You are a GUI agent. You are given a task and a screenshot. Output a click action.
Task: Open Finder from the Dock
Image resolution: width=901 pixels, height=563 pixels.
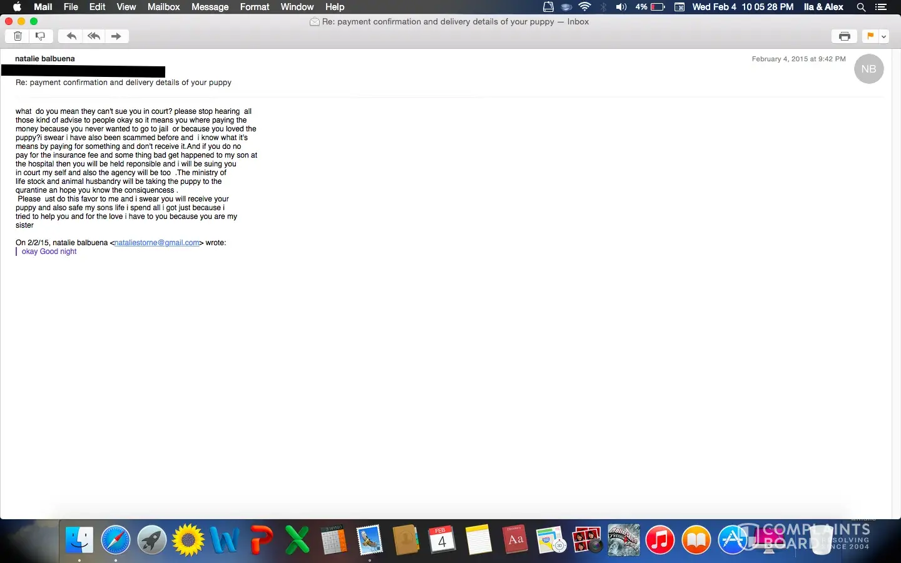[79, 540]
